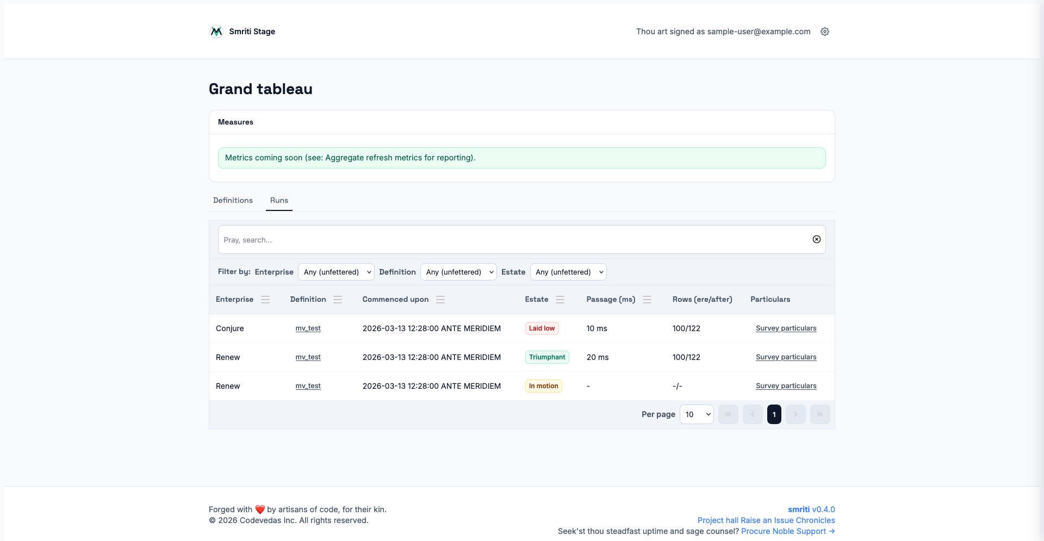Screen dimensions: 1044x541
Task: Open settings via the gear icon
Action: tap(825, 32)
